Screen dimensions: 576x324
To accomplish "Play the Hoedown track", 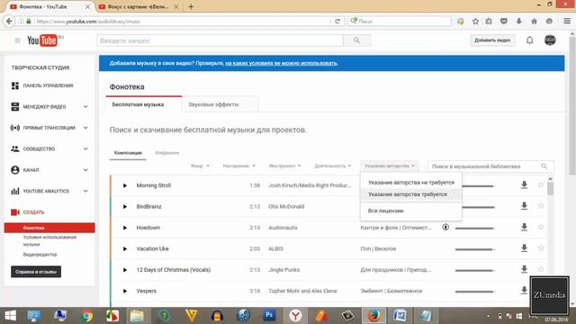I will 125,228.
